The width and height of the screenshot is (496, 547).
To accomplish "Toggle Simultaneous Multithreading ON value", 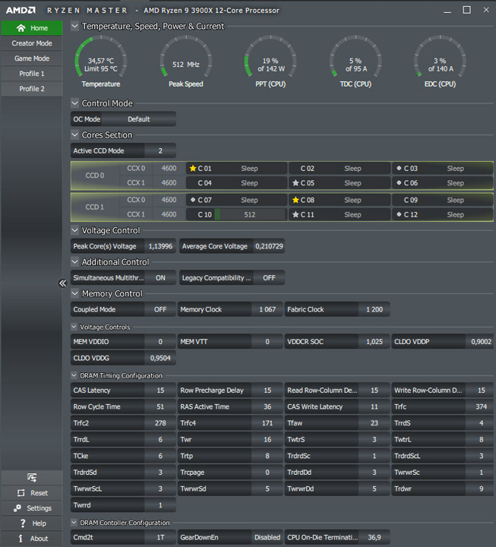I will pos(160,278).
